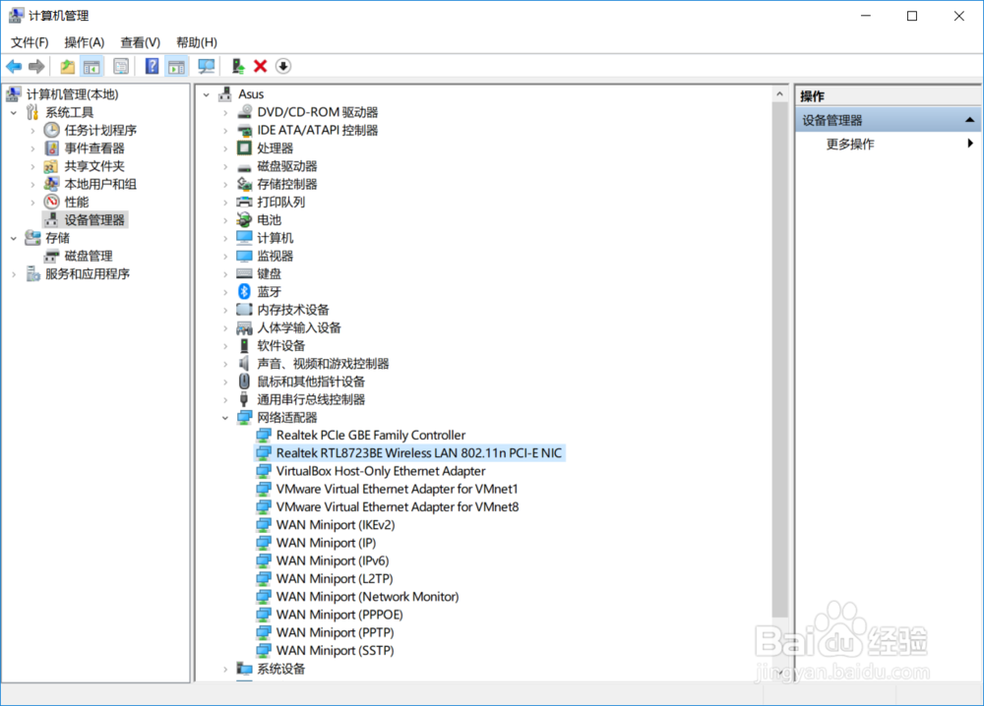Select the Bluetooth (蓝牙) device category
The image size is (984, 706).
tap(270, 292)
